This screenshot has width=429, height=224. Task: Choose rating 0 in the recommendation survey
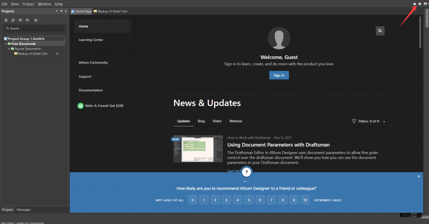(192, 200)
